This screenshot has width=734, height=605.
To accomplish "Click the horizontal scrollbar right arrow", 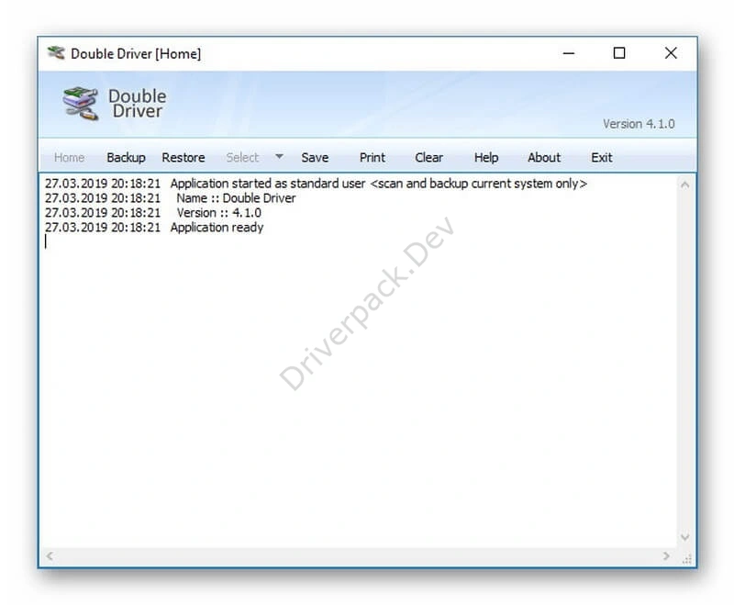I will [x=666, y=555].
